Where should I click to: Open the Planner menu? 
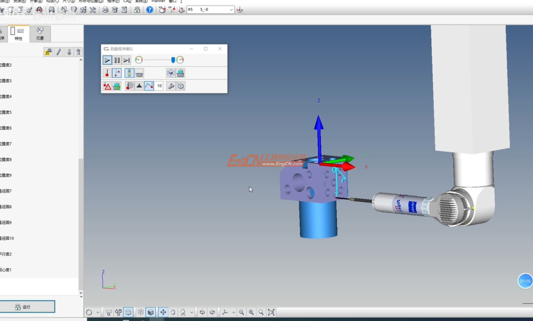coord(158,1)
